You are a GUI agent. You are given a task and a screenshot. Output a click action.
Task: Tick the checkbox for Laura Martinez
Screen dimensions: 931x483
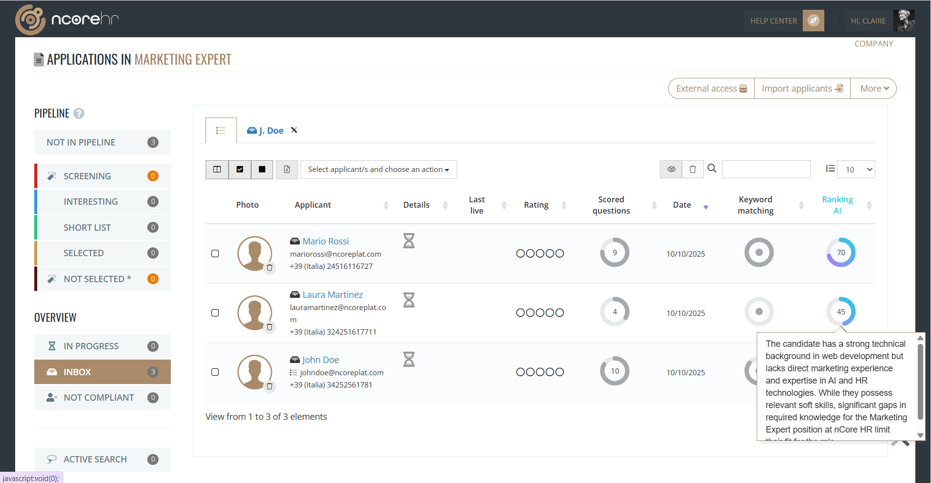point(215,313)
